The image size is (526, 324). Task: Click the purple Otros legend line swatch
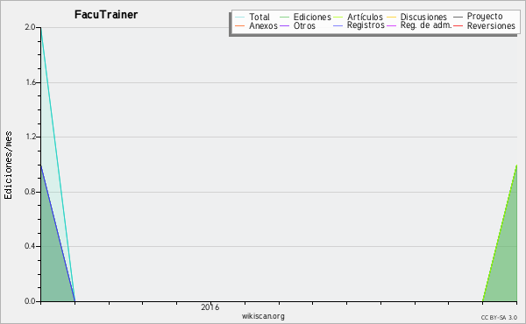284,25
